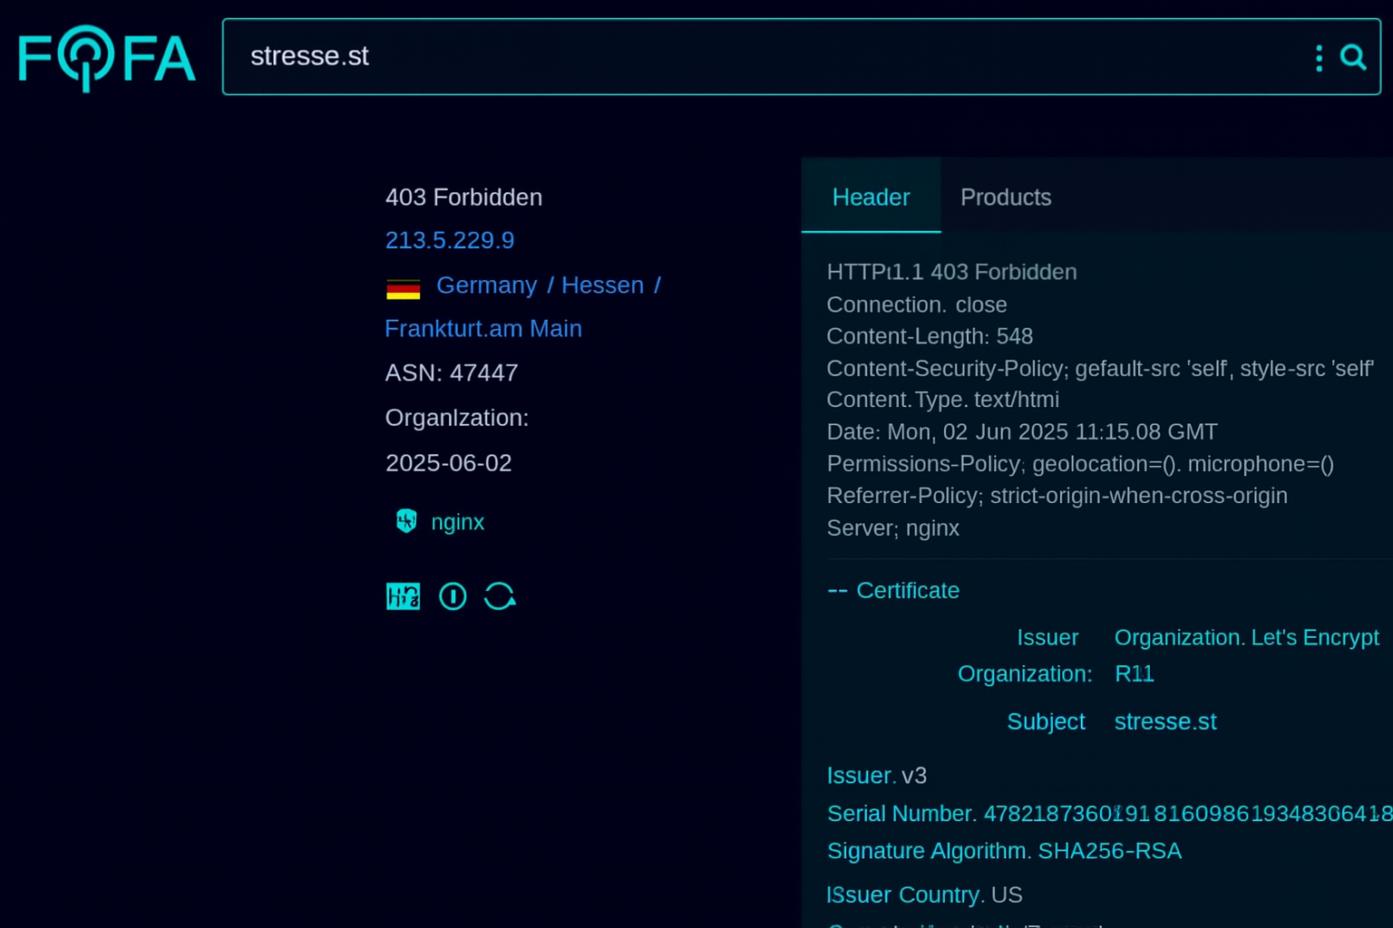Click the subject stresse.st in certificate
This screenshot has width=1393, height=928.
pos(1164,721)
